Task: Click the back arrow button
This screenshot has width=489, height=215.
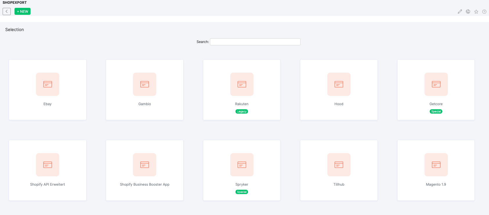Action: [x=7, y=11]
